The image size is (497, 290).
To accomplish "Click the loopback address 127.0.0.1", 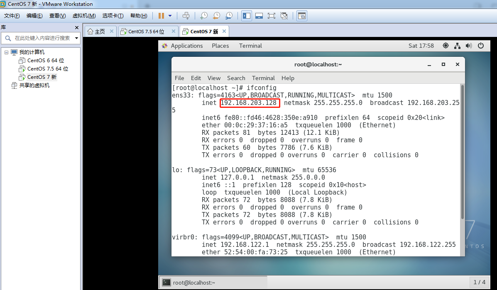I will pos(237,177).
